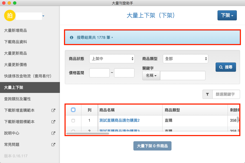The width and height of the screenshot is (245, 163).
Task: Click external link icon beside 下載新增競標範本
Action: tap(53, 122)
